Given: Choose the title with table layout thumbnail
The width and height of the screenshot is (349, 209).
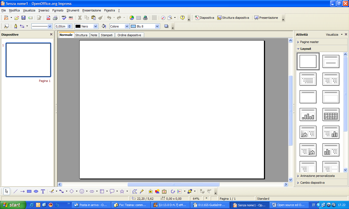Looking at the screenshot, I should click(x=331, y=114).
